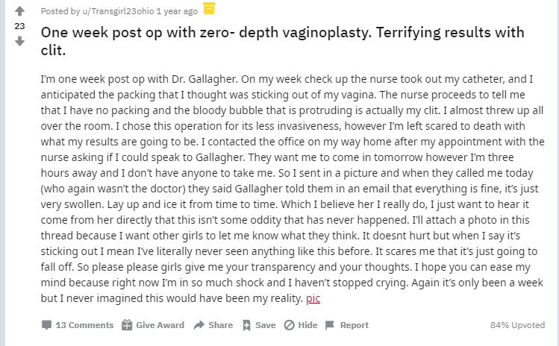
Task: Click the gift box award icon
Action: 127,325
